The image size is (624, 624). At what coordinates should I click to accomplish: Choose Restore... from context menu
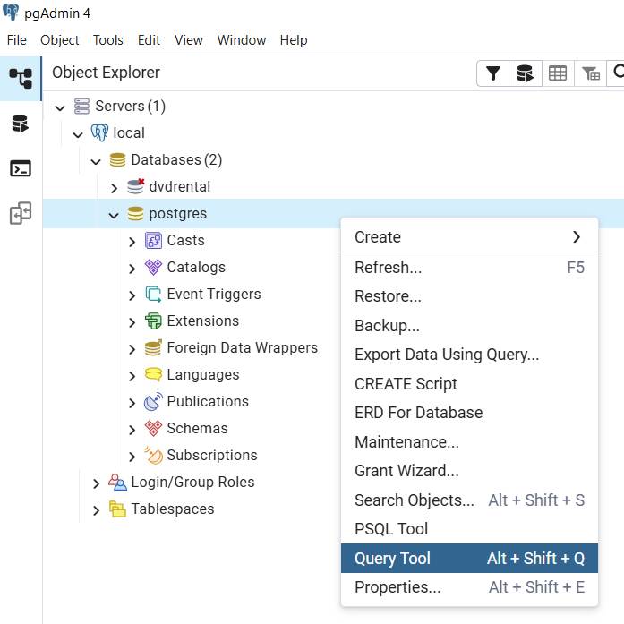469,296
